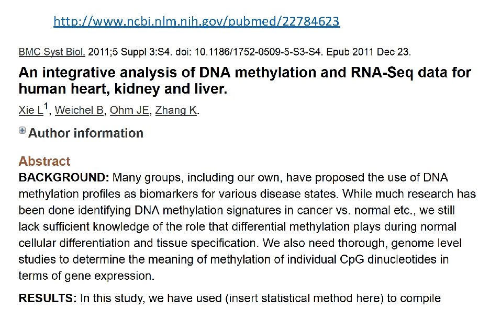490x320 pixels.
Task: Open author Weichel B's link
Action: 80,110
